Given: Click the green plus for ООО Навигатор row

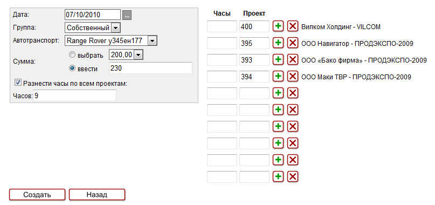Looking at the screenshot, I should point(278,43).
